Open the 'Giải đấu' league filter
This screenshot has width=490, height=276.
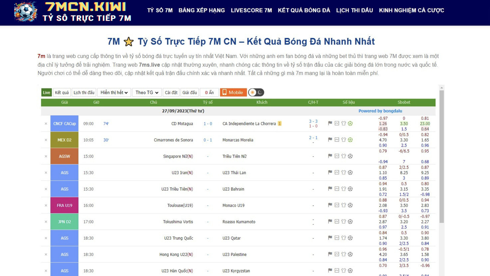[x=190, y=92]
